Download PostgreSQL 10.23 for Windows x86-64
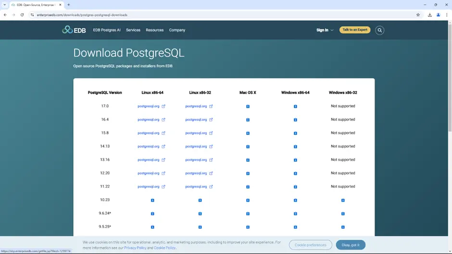Viewport: 452px width, 254px height. [x=295, y=200]
